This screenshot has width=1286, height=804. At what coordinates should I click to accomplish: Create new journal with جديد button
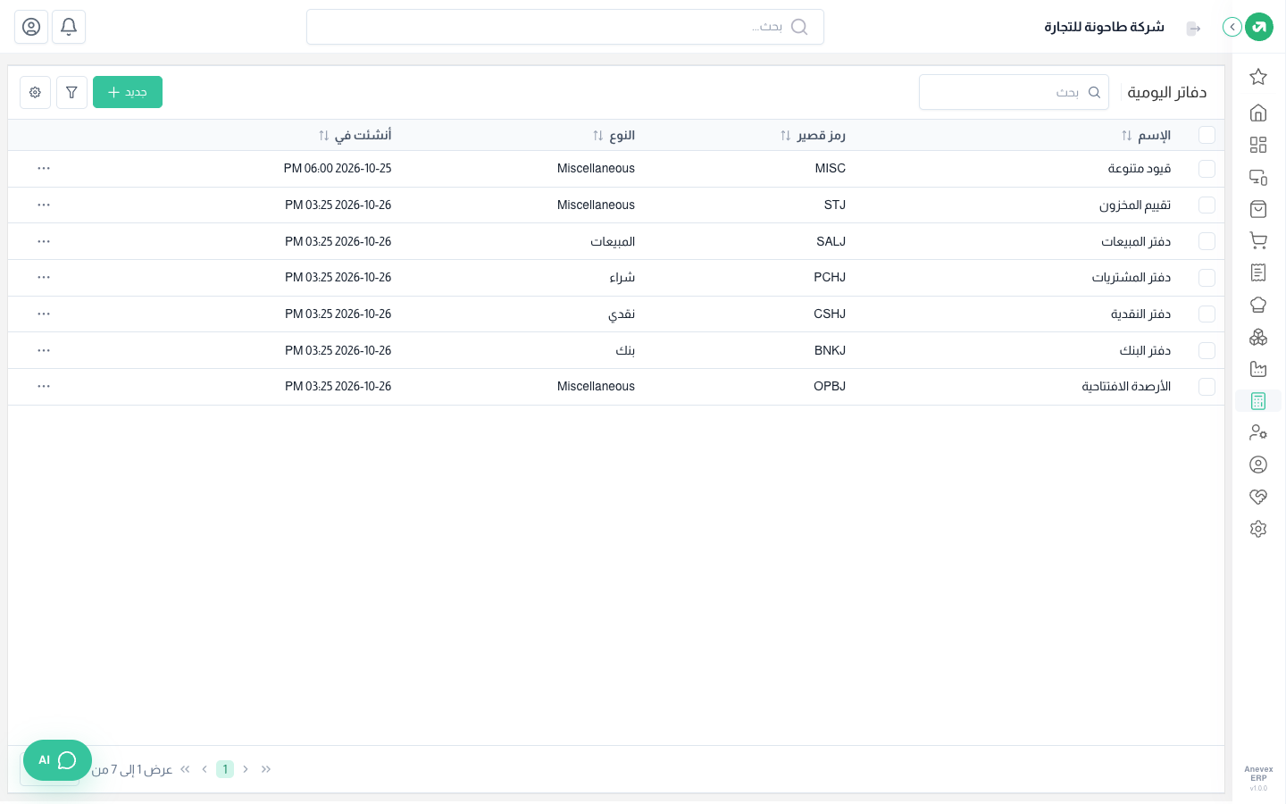[x=128, y=92]
